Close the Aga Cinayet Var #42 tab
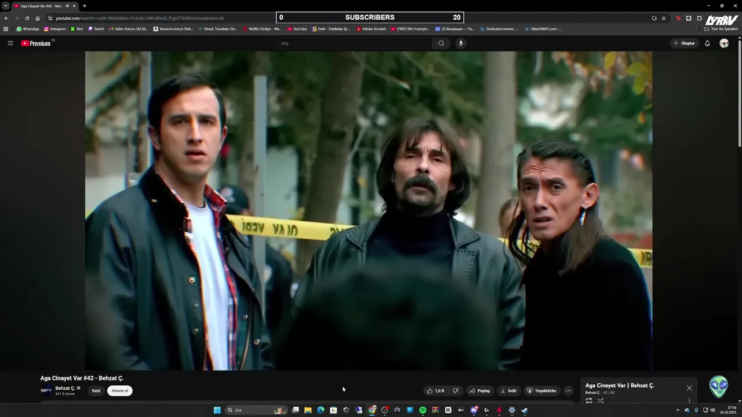The height and width of the screenshot is (417, 742). [x=74, y=6]
